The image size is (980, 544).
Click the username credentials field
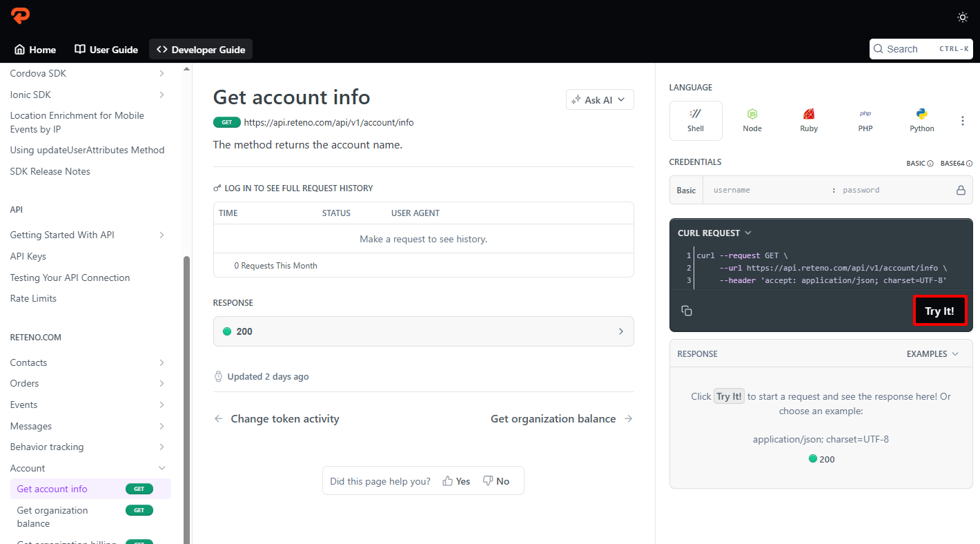coord(767,190)
